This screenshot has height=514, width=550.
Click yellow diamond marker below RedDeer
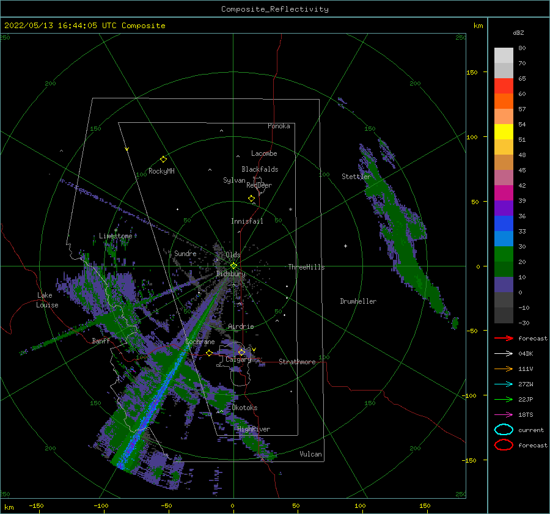click(252, 199)
